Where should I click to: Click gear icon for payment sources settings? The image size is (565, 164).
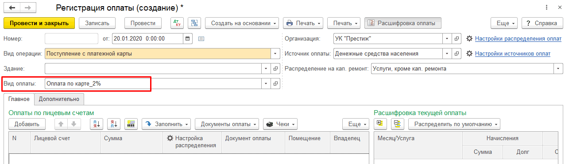pos(469,54)
